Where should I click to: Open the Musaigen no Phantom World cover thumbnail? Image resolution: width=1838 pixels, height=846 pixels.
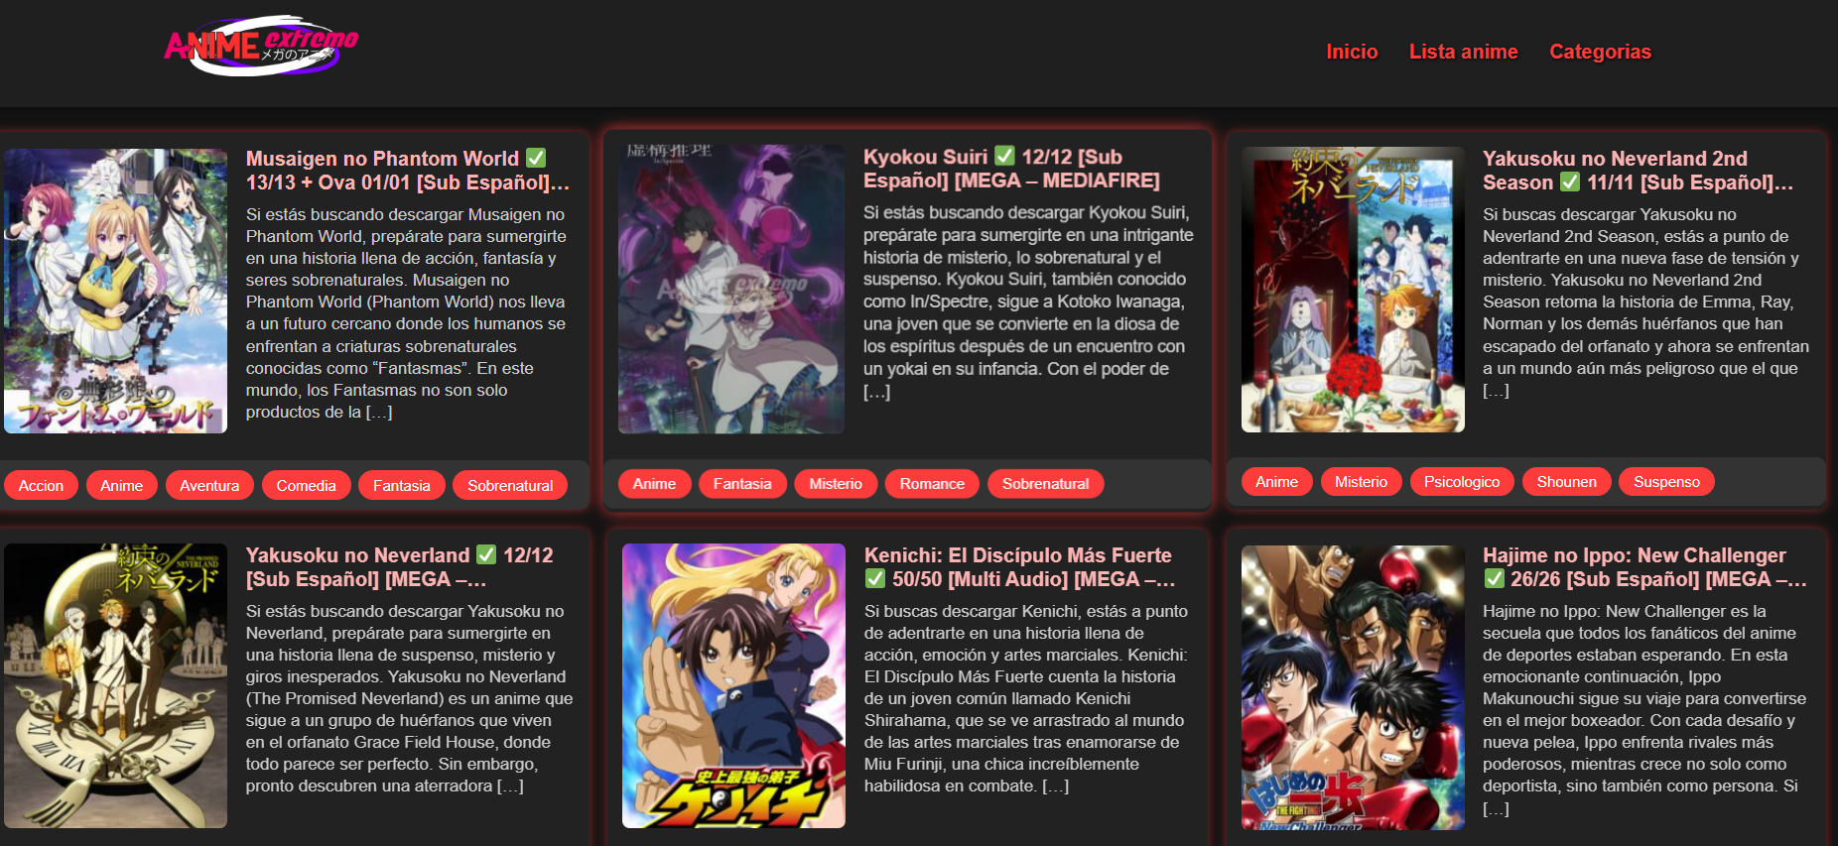point(115,291)
